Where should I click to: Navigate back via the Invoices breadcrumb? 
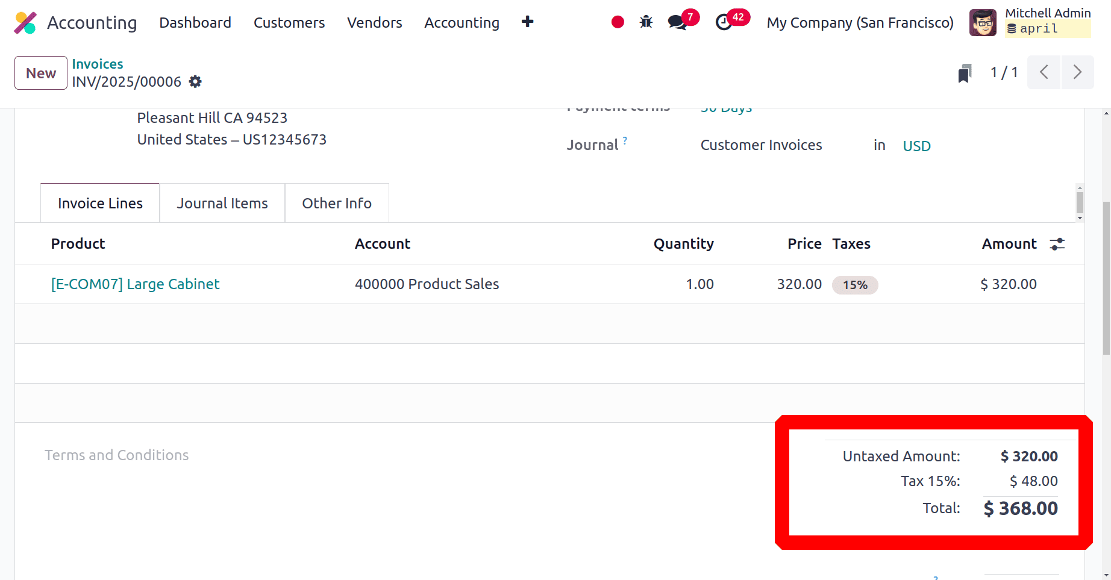(x=97, y=63)
